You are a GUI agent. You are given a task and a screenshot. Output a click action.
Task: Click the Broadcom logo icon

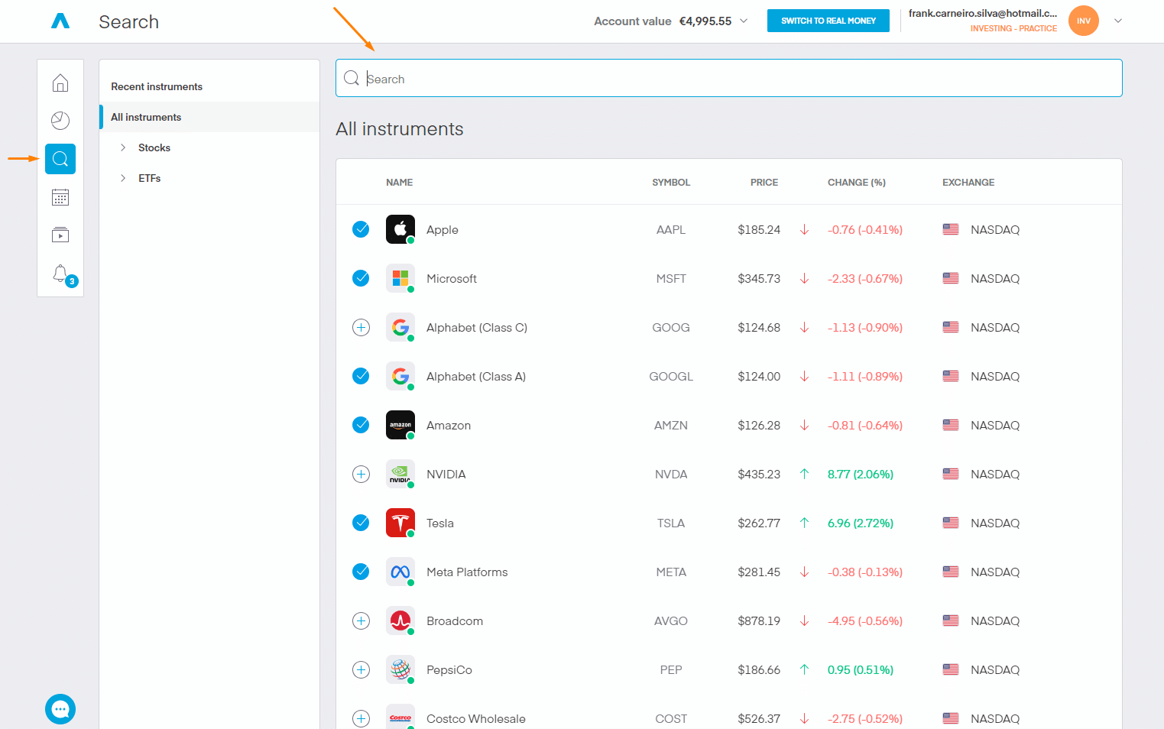click(400, 620)
